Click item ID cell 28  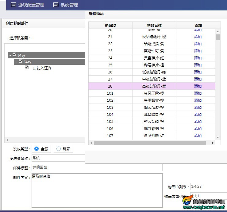click(110, 86)
